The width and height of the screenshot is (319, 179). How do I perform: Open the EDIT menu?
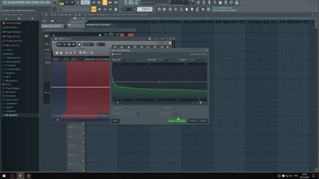(9, 2)
